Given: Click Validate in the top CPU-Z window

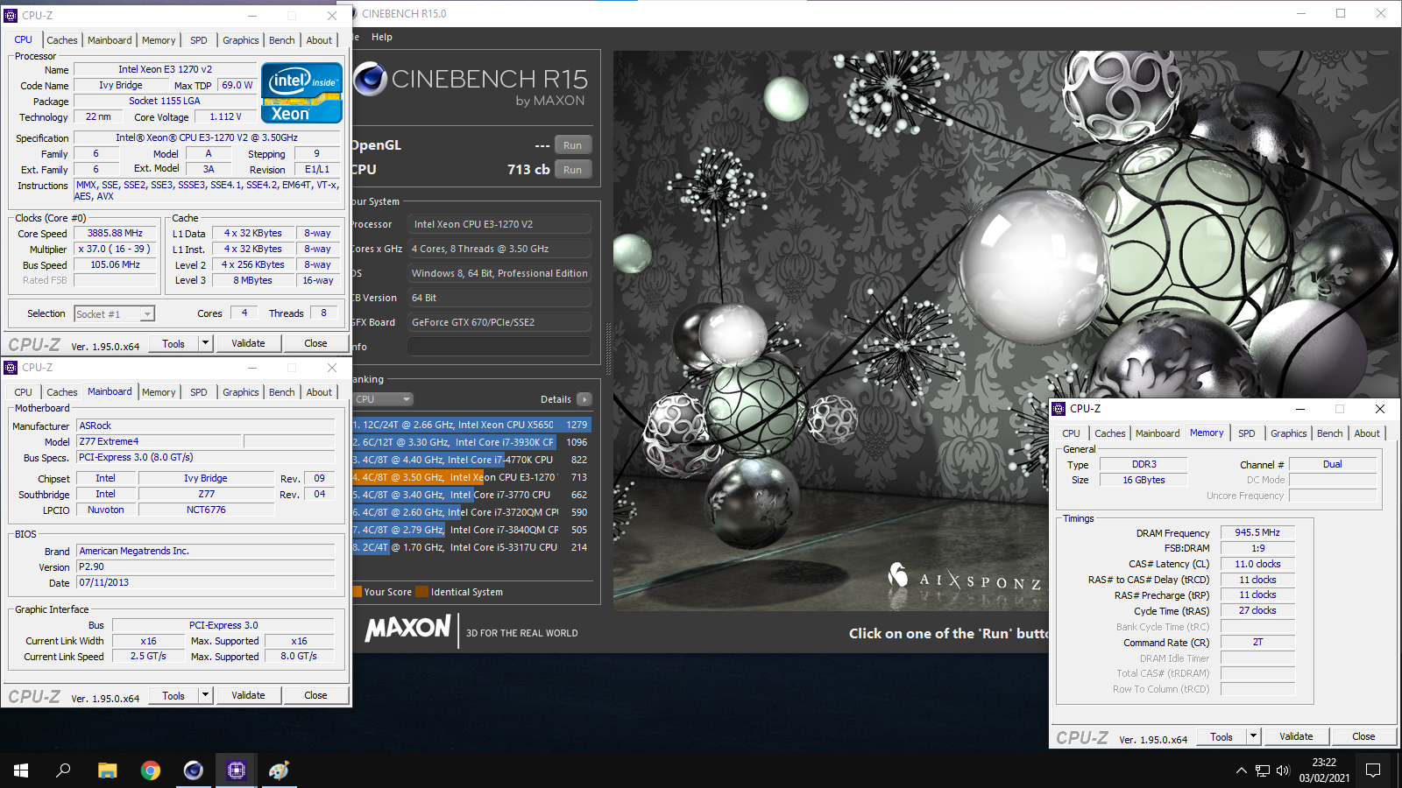Looking at the screenshot, I should pyautogui.click(x=248, y=343).
